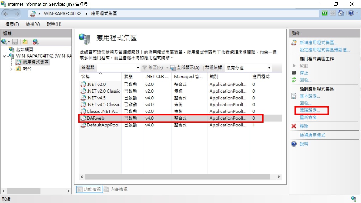Click the red X remove icon

coord(294,126)
